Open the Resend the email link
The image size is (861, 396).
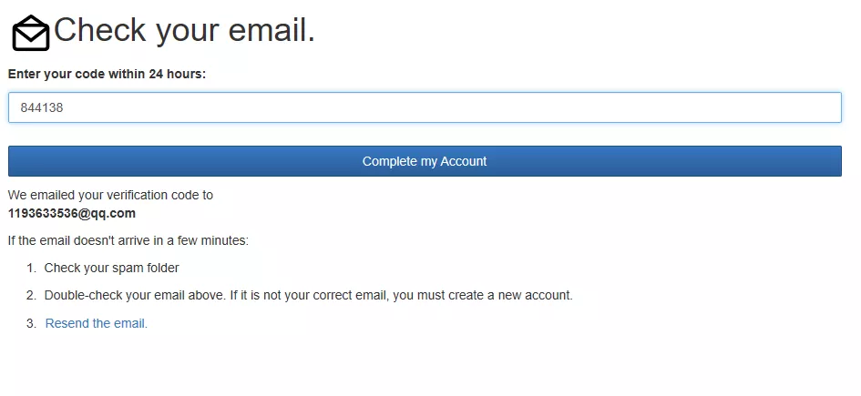point(96,323)
